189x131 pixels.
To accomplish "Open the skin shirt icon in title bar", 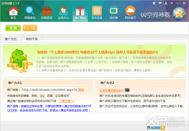I will (154, 3).
